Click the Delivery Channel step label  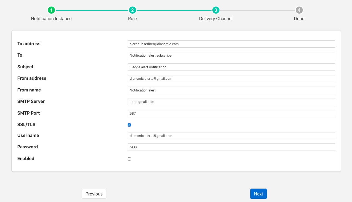tap(216, 19)
